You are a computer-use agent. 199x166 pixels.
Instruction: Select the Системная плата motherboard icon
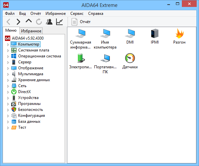tap(14, 50)
